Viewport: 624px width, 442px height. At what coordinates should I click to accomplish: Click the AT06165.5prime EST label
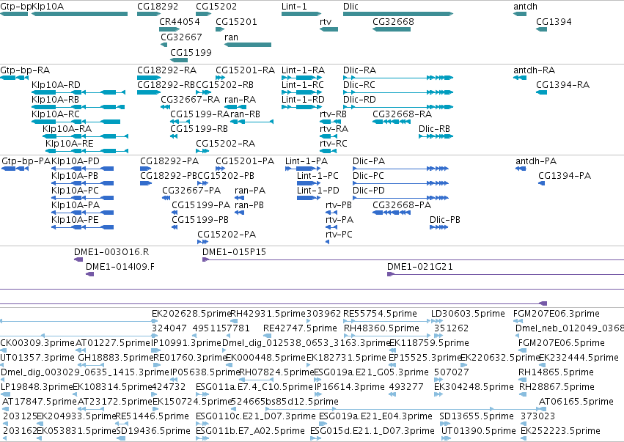[576, 402]
